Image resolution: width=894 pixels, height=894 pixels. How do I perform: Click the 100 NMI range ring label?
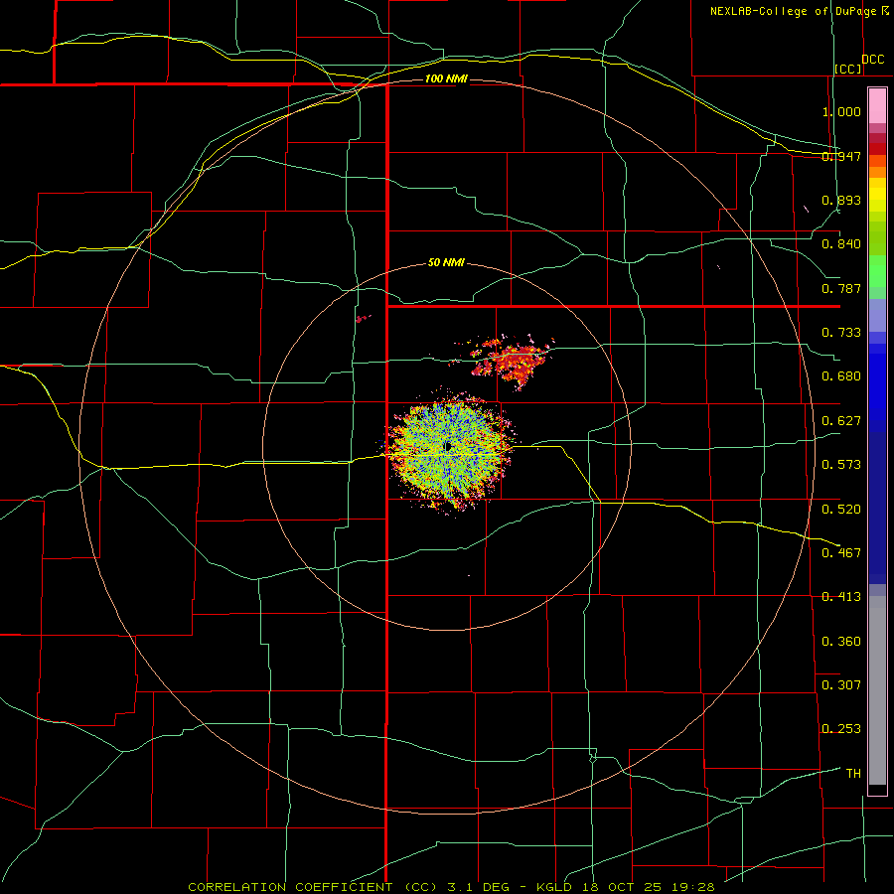[446, 78]
